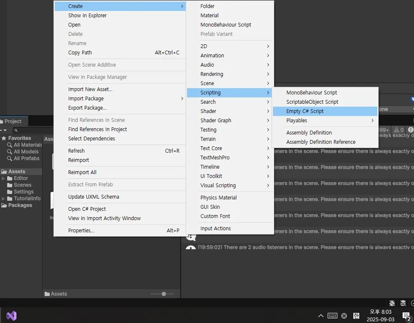Choose ScriptableObject Script
The height and width of the screenshot is (323, 414).
(325, 102)
